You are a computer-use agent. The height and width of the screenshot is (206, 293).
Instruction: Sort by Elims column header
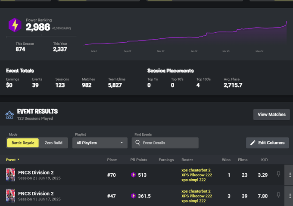243,160
